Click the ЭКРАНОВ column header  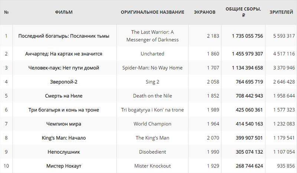click(205, 12)
